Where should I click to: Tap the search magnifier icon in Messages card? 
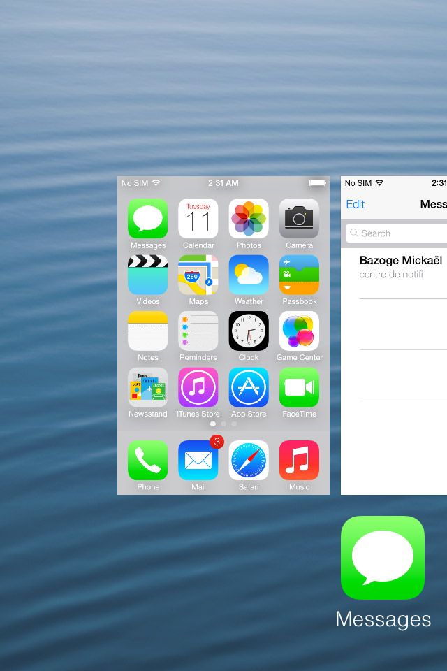tap(353, 233)
